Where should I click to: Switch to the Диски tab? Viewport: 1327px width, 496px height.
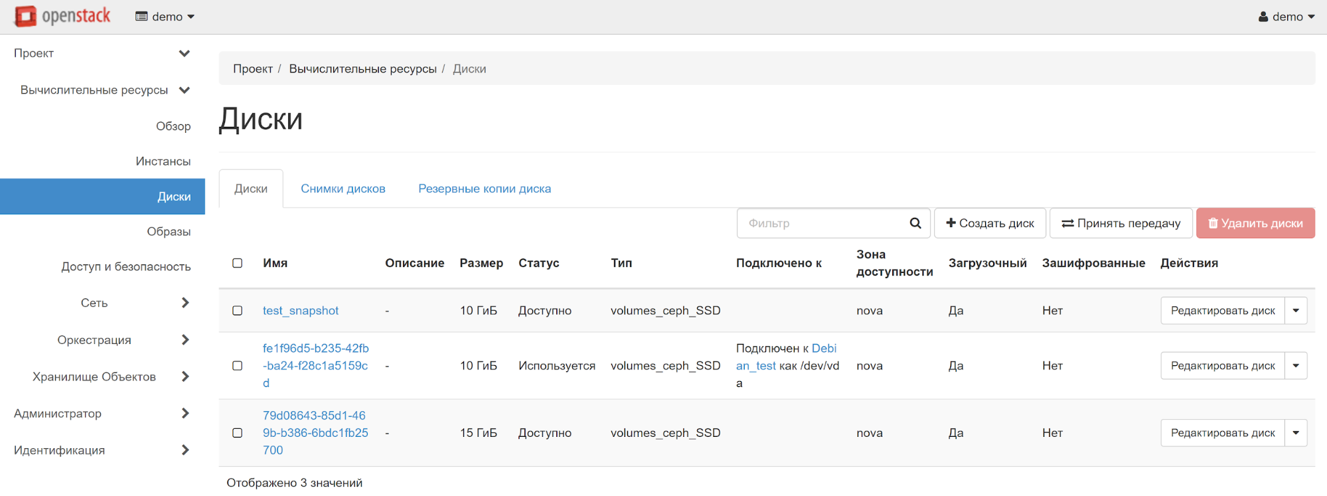[x=251, y=189]
